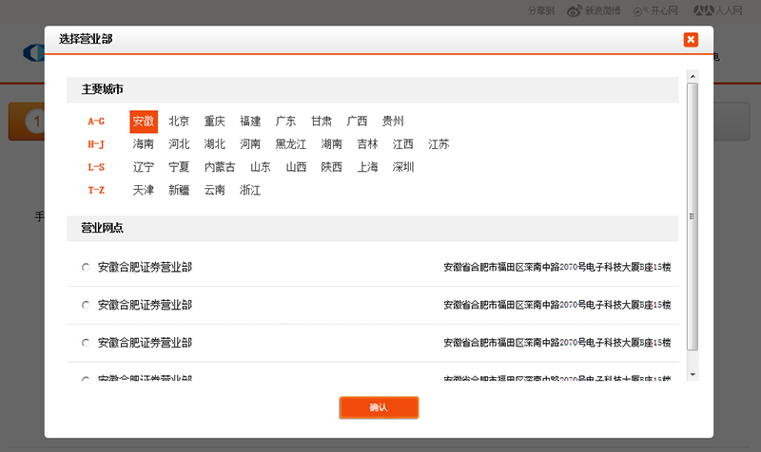Close the 选择营业部 dialog with the orange X
The image size is (761, 452).
pyautogui.click(x=691, y=40)
